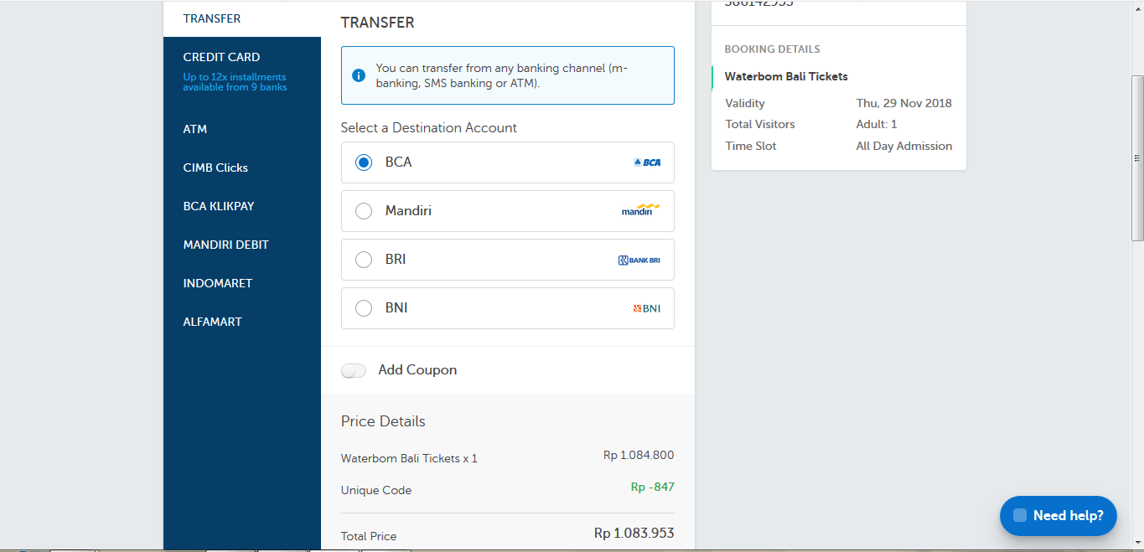
Task: Choose Alfamart payment method
Action: pyautogui.click(x=213, y=322)
